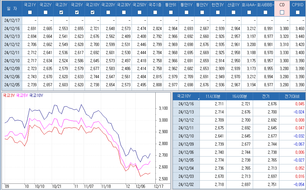Select the 11시30분 column header
This screenshot has height=190, width=306.
click(213, 96)
